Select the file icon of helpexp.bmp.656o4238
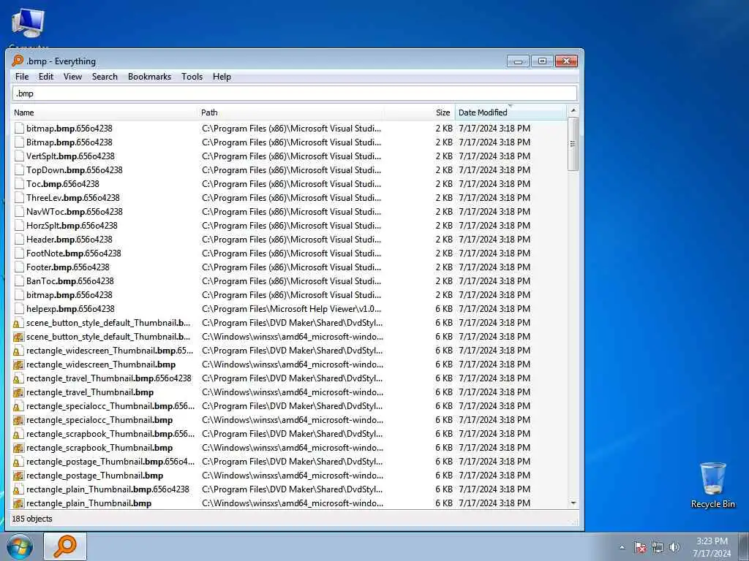 tap(19, 309)
